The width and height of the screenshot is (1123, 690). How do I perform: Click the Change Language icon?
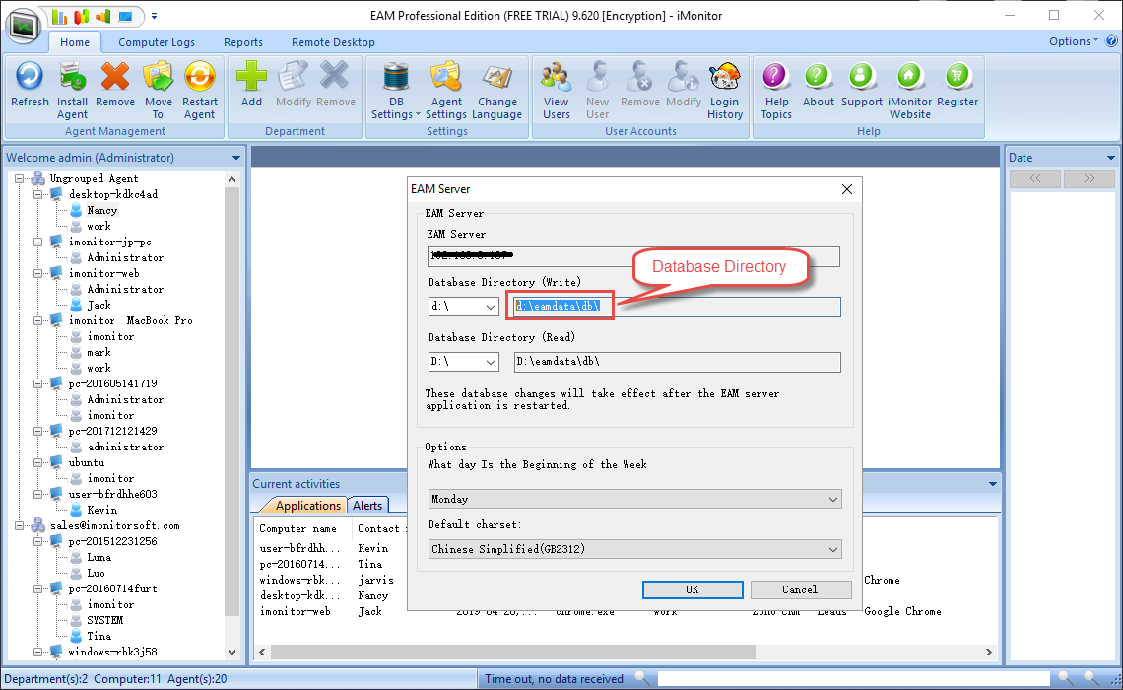click(497, 76)
